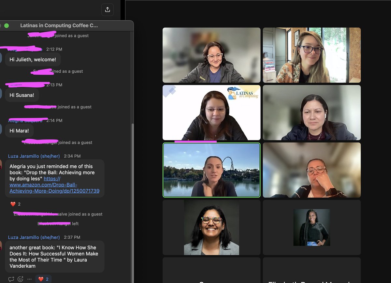Click the 2:34 PM timestamp
Image resolution: width=391 pixels, height=283 pixels.
[72, 156]
